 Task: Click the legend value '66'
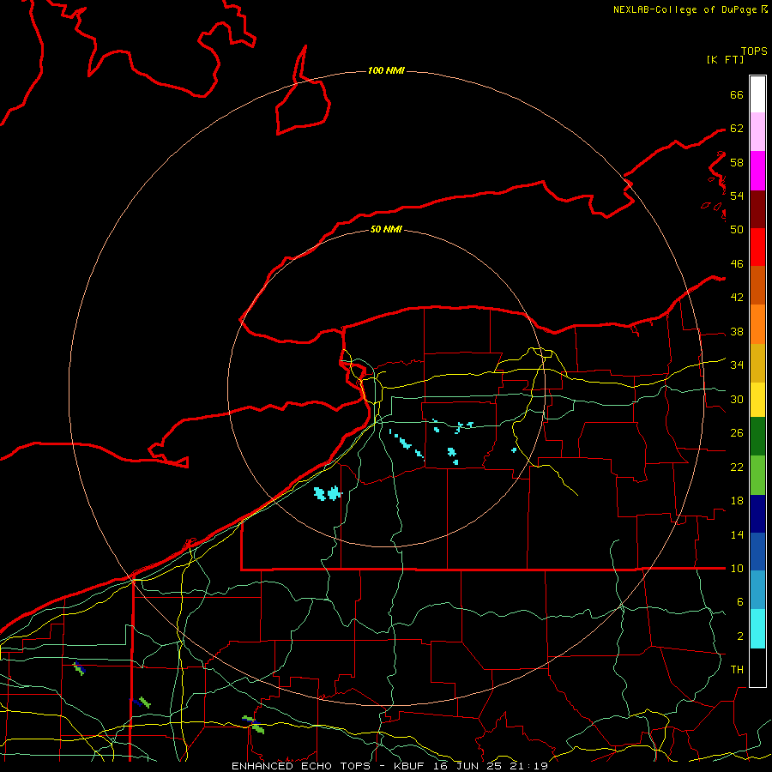[x=737, y=94]
